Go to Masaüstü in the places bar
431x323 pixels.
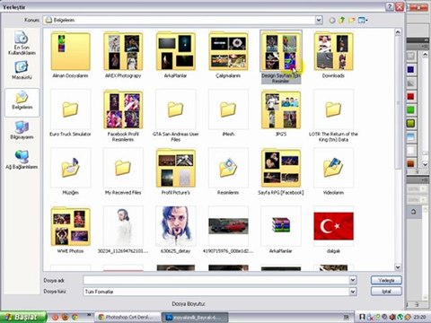point(22,70)
